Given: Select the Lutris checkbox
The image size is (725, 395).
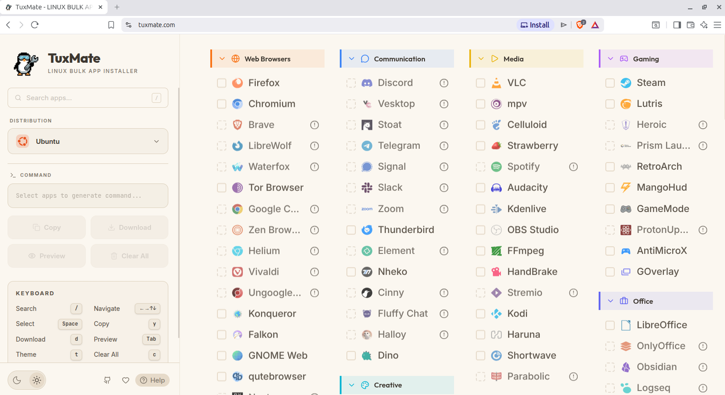Looking at the screenshot, I should click(x=610, y=104).
